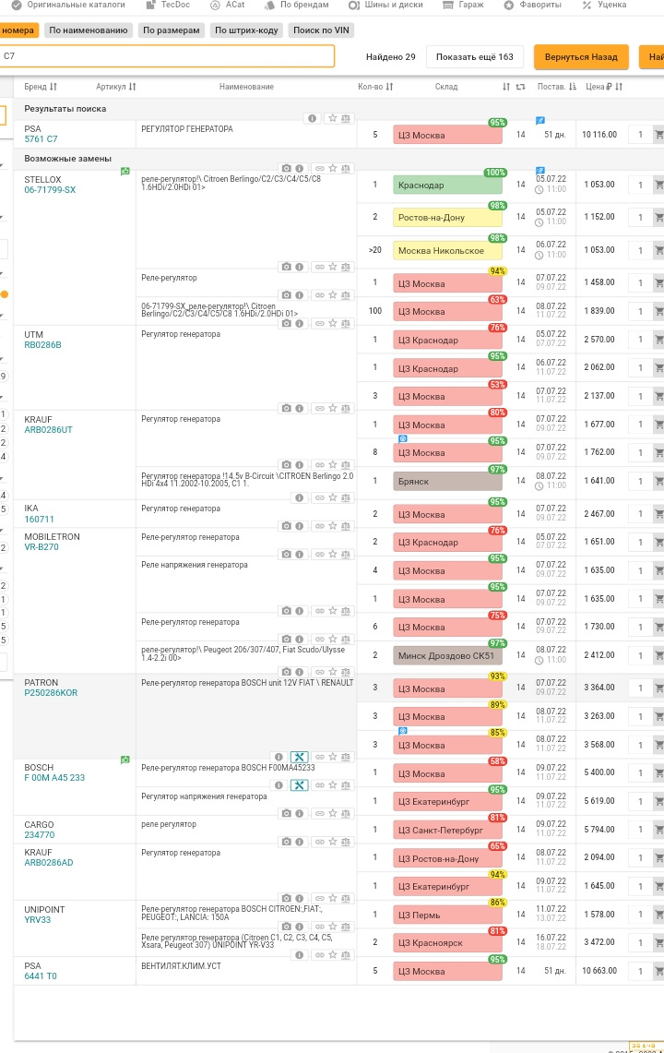Open link icon for STELLOX Citroen Berlingo row
This screenshot has width=664, height=1053.
click(320, 168)
